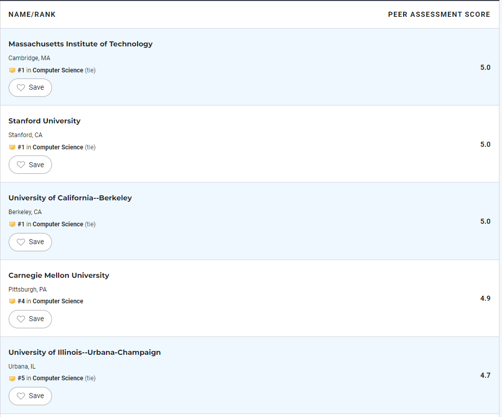Click the heart icon in Berkeley's Save button
Image resolution: width=502 pixels, height=417 pixels.
click(x=21, y=242)
